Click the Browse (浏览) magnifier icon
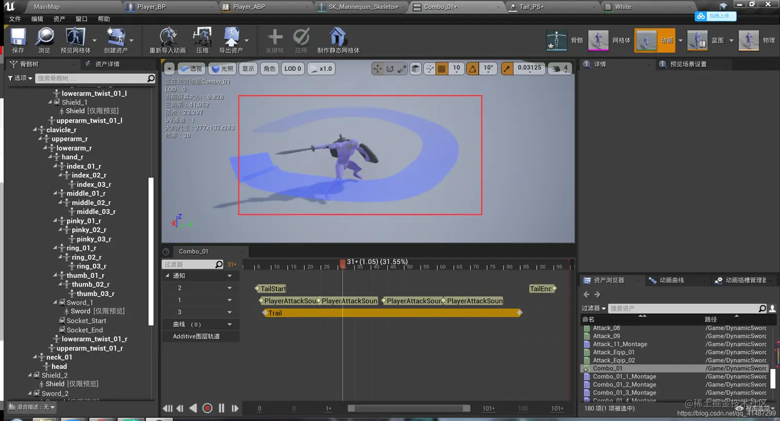Screen dimensions: 780x421 (x=44, y=38)
